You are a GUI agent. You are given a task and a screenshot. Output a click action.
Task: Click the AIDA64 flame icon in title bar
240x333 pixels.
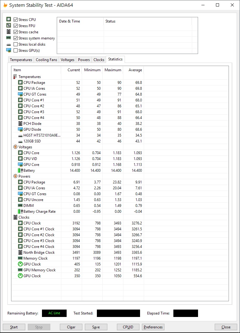click(5, 5)
